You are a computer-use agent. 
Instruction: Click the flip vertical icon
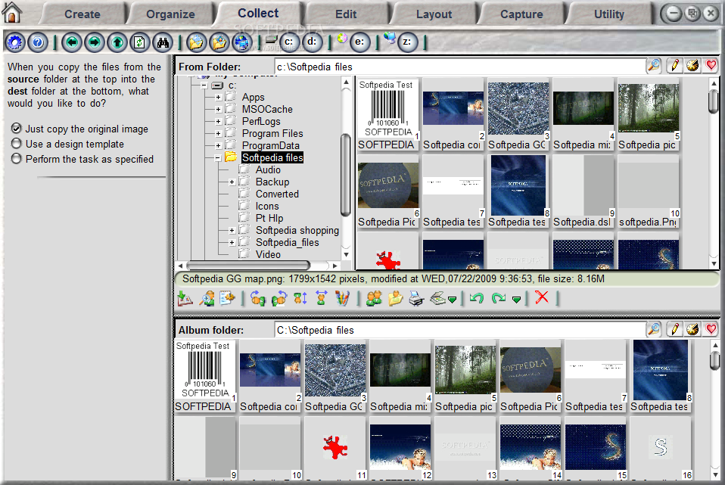(x=300, y=298)
